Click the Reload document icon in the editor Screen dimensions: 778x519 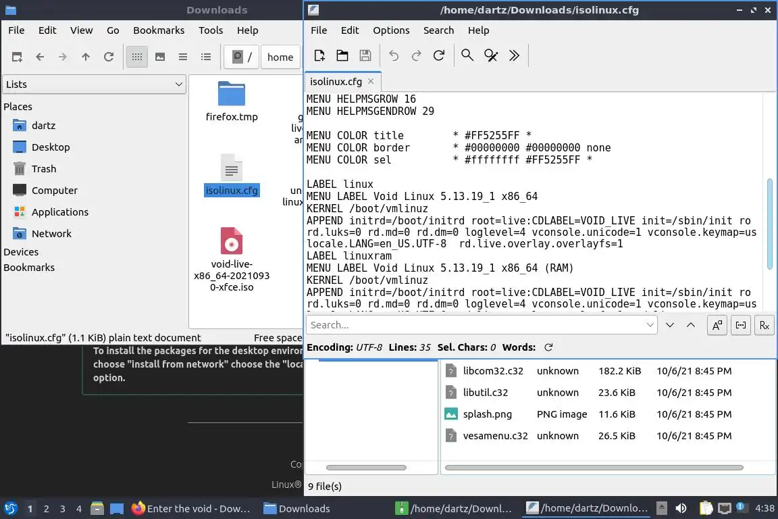438,55
